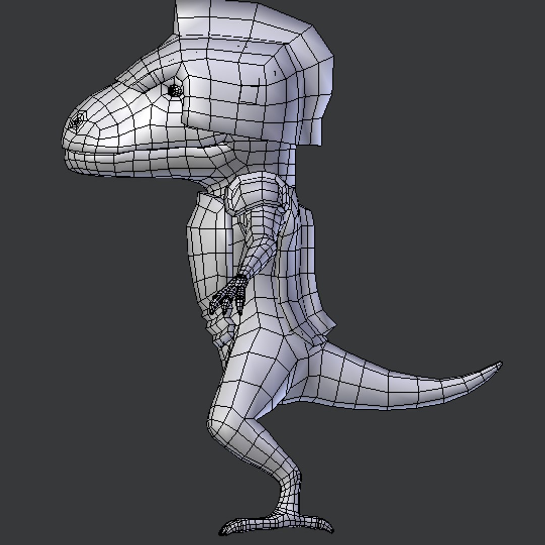Select the dinosaur model's eye
This screenshot has width=545, height=545.
coord(175,91)
